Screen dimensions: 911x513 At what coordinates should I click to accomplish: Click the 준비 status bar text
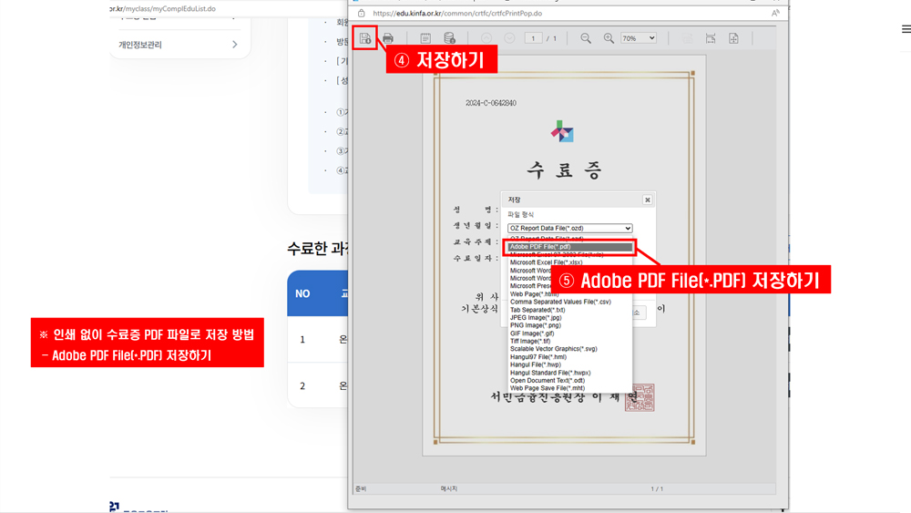[x=361, y=488]
